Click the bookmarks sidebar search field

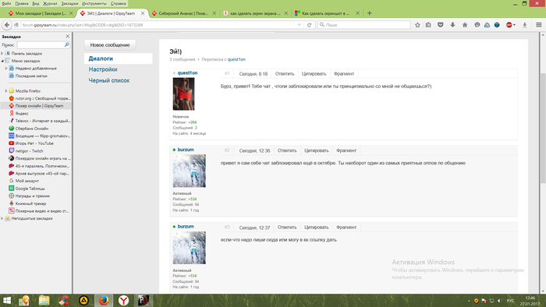pyautogui.click(x=41, y=45)
